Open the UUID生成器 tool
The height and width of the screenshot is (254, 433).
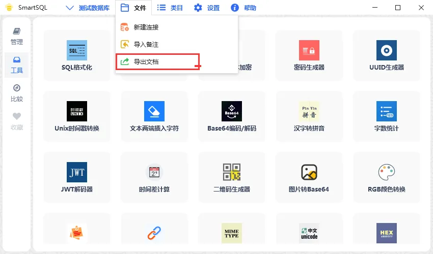pos(386,55)
